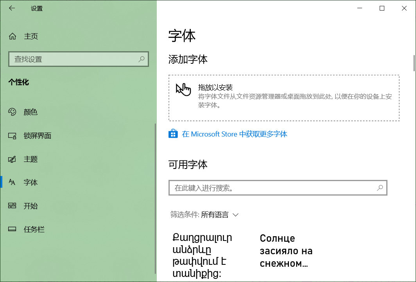This screenshot has width=416, height=282.
Task: Click the search magnifier in 查找设置 box
Action: (x=142, y=59)
